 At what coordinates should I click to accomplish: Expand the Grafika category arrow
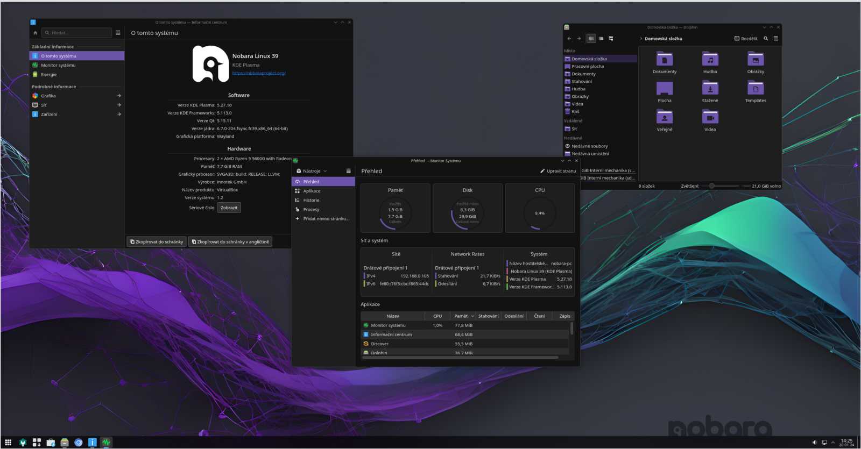119,96
